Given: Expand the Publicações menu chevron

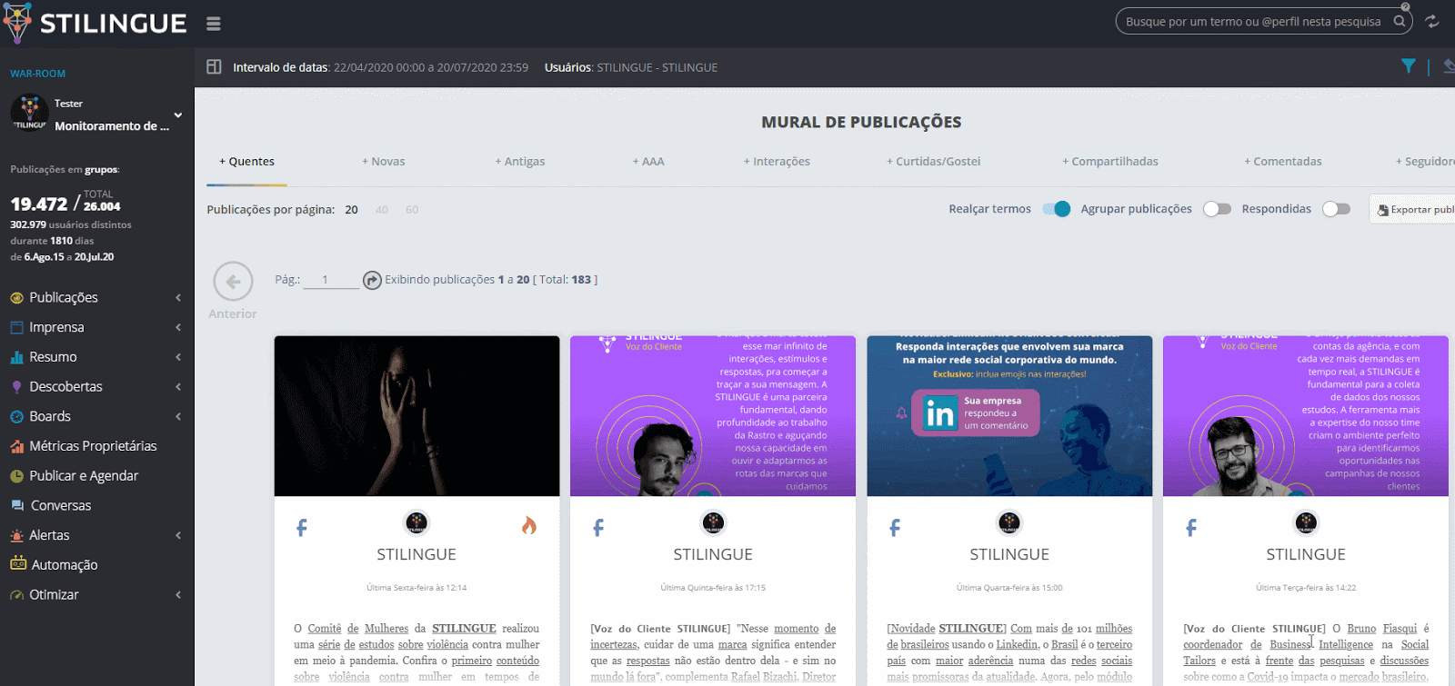Looking at the screenshot, I should click(x=178, y=298).
